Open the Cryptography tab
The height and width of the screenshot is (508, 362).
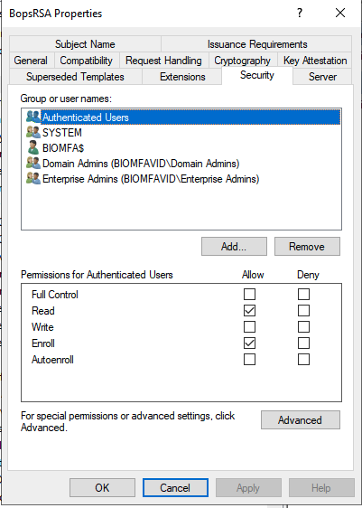pyautogui.click(x=242, y=61)
